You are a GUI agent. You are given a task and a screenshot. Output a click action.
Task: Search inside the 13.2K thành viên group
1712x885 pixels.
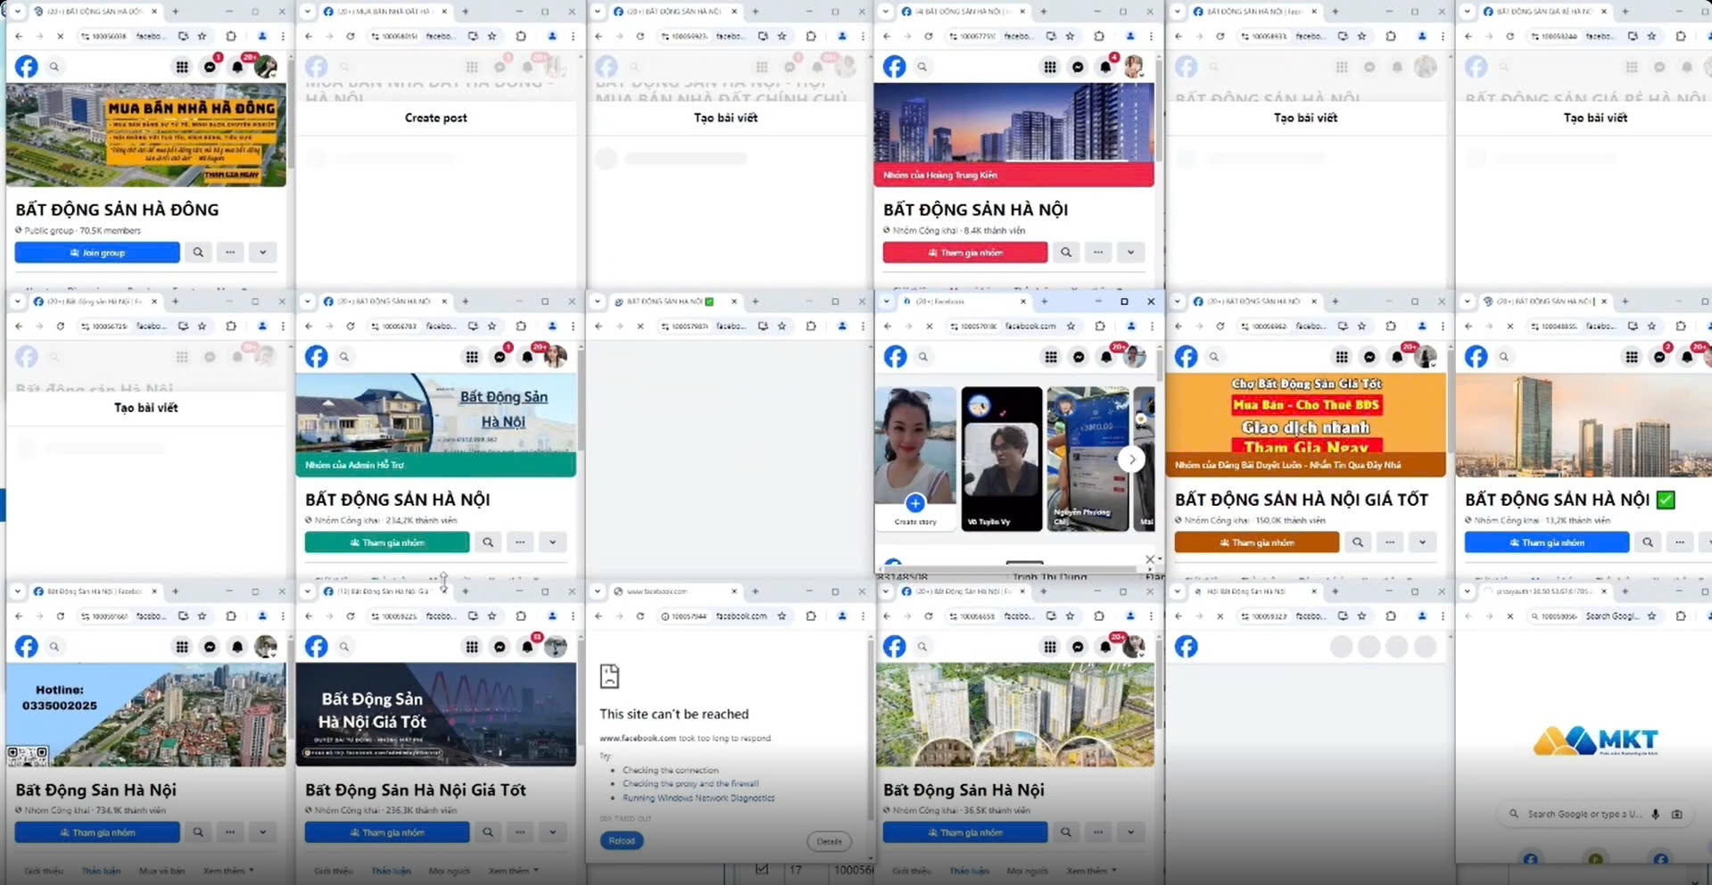tap(1648, 542)
